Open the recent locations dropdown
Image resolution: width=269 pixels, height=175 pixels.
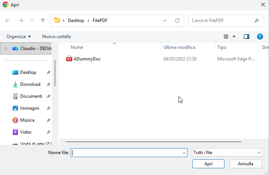pos(32,21)
